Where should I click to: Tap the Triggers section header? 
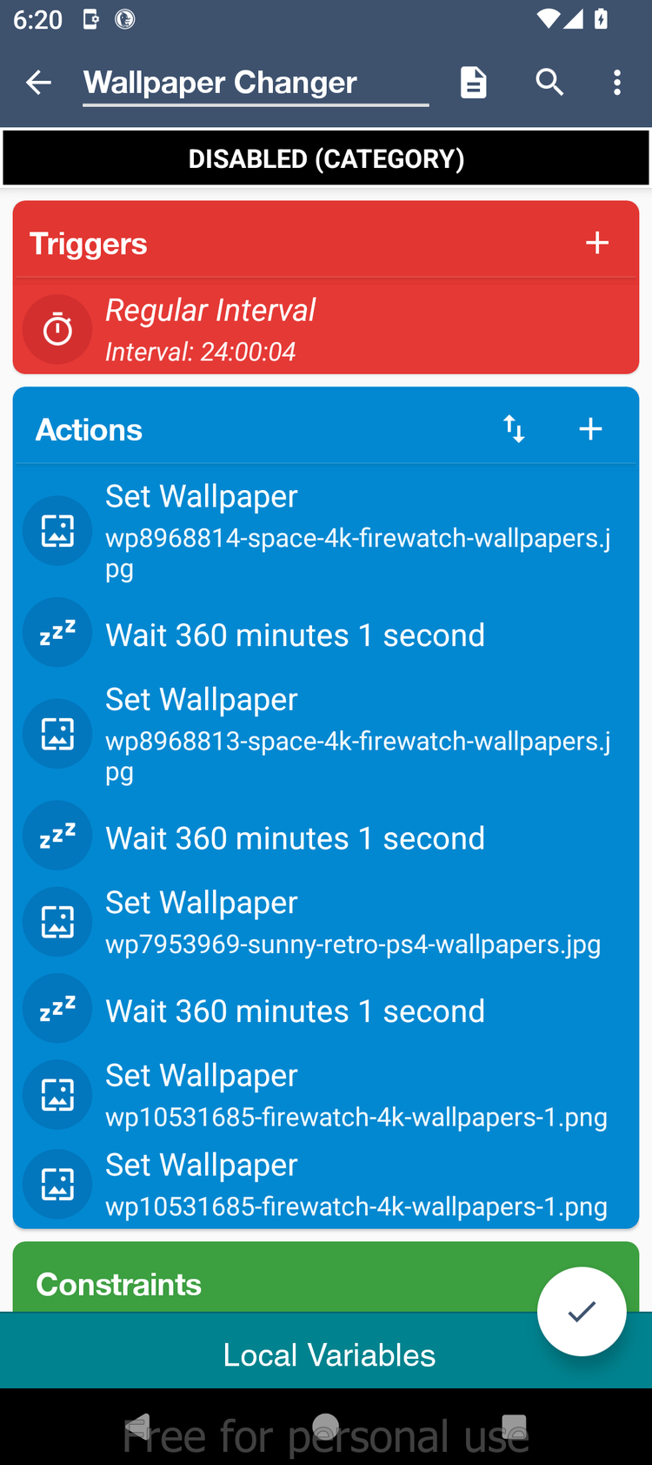click(261, 244)
